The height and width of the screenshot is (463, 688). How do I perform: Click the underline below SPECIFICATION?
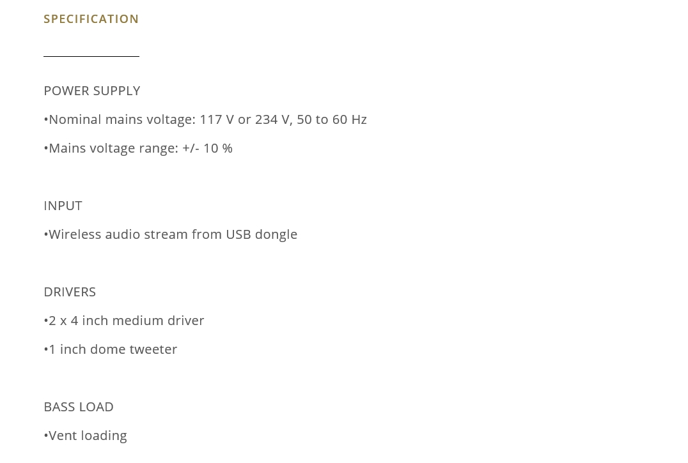[91, 56]
